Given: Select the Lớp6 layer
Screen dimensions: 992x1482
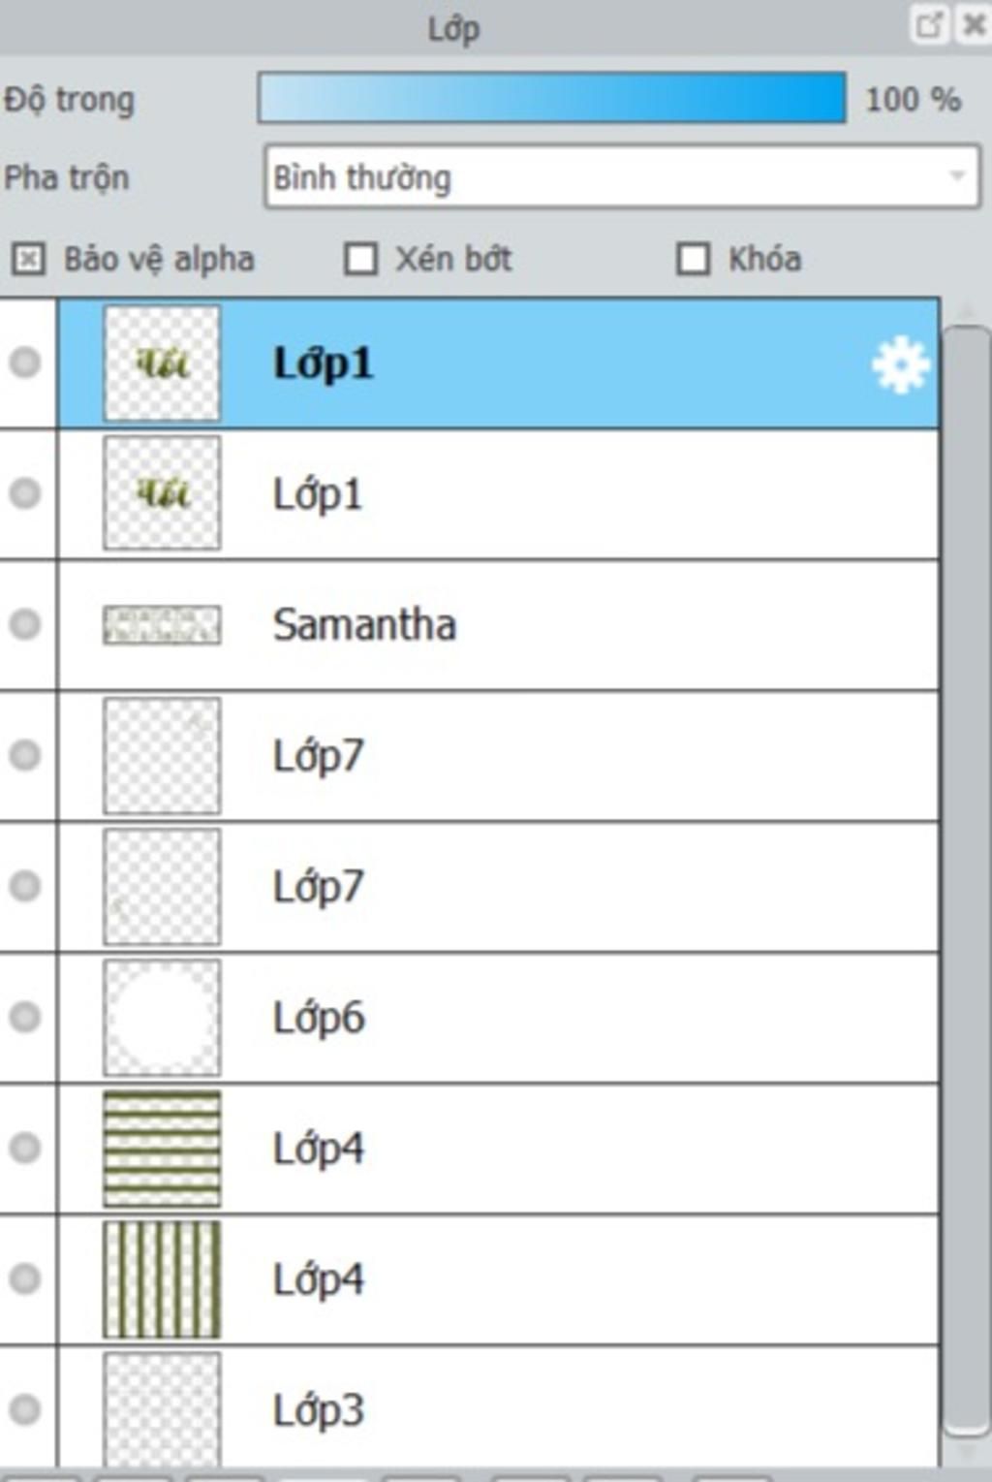Looking at the screenshot, I should 499,1018.
